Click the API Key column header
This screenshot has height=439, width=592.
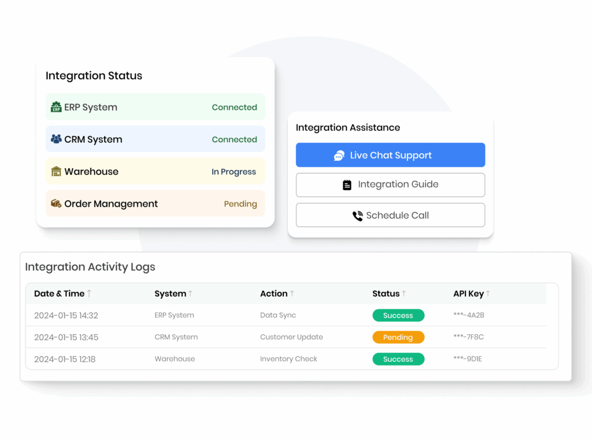468,294
